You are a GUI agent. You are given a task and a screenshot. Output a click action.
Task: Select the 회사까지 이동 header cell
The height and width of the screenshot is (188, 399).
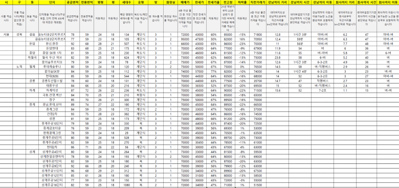(388, 2)
